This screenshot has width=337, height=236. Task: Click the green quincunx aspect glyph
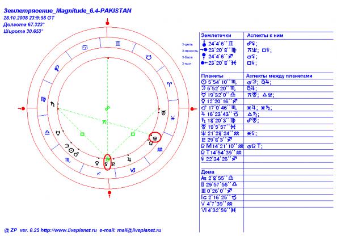[104, 123]
